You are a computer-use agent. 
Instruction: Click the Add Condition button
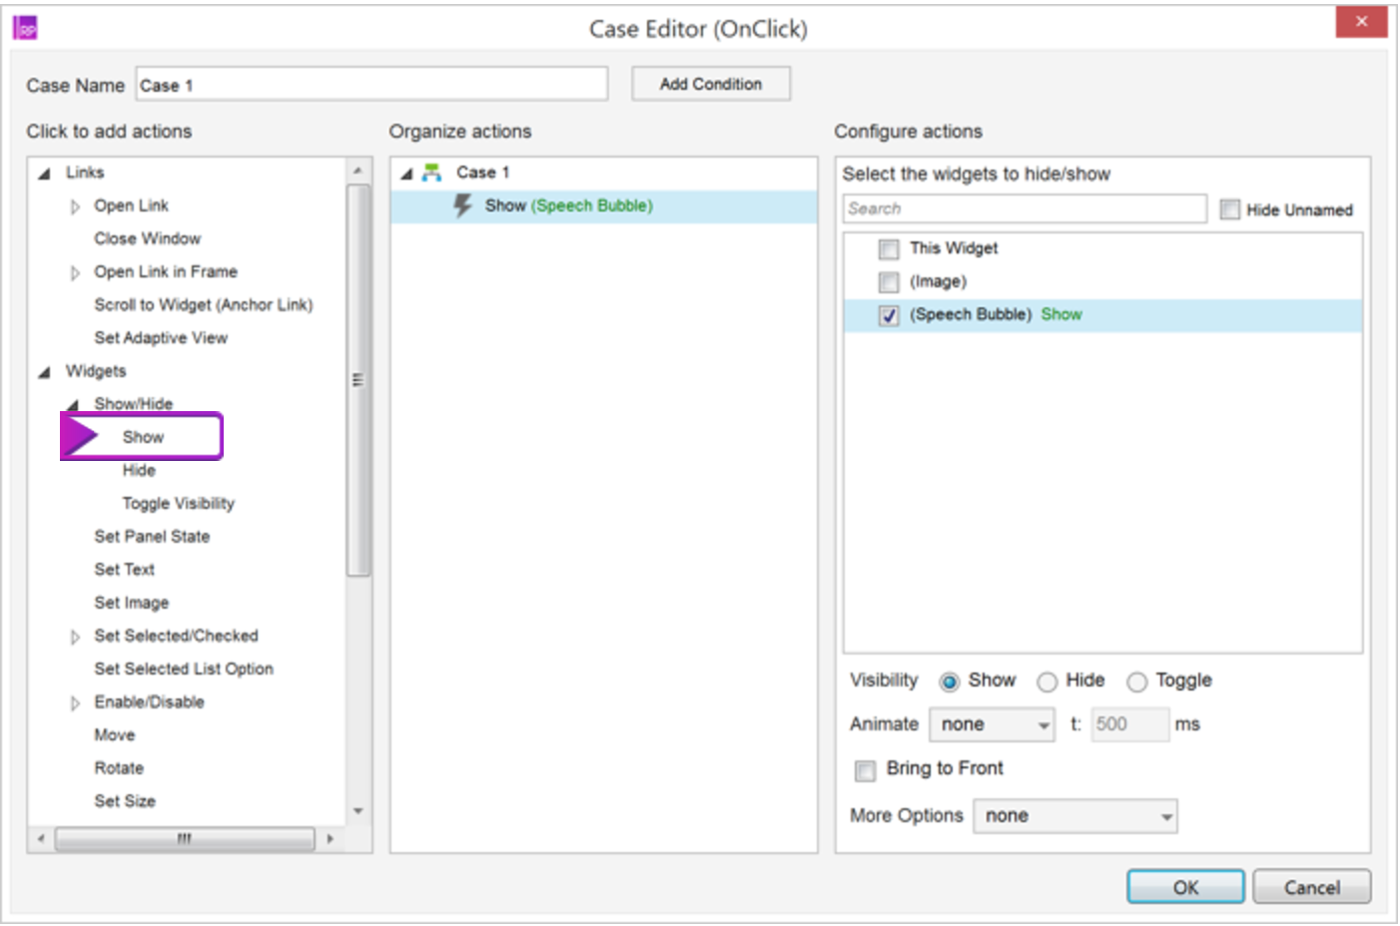coord(711,84)
